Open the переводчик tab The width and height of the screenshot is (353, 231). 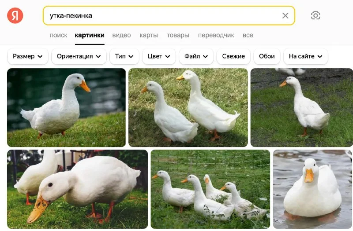pos(216,35)
